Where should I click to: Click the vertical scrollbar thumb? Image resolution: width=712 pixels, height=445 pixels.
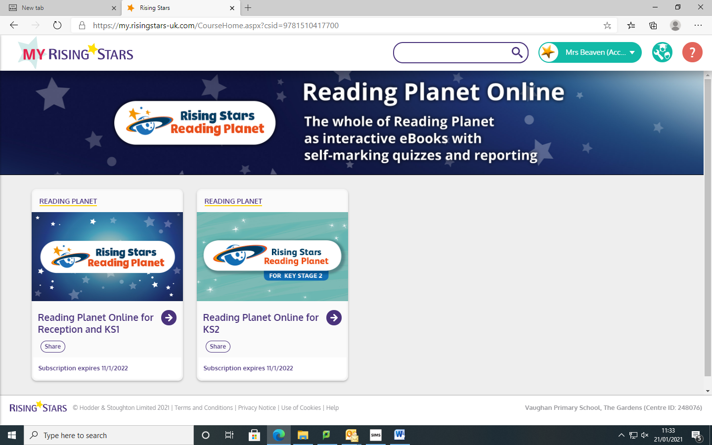click(708, 228)
